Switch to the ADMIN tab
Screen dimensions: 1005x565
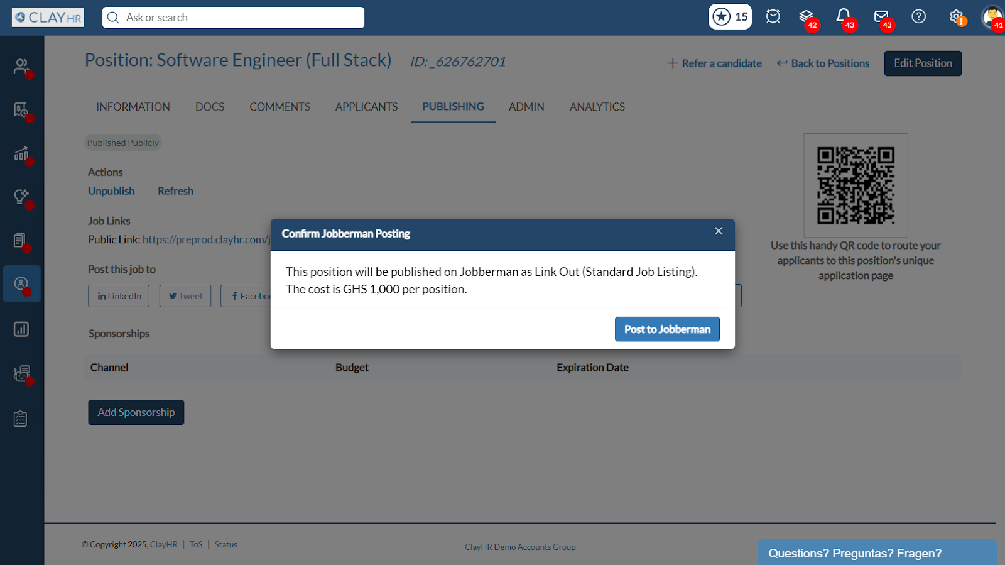(526, 107)
